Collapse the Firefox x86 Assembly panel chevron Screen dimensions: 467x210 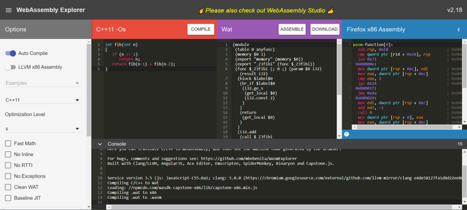click(x=458, y=29)
